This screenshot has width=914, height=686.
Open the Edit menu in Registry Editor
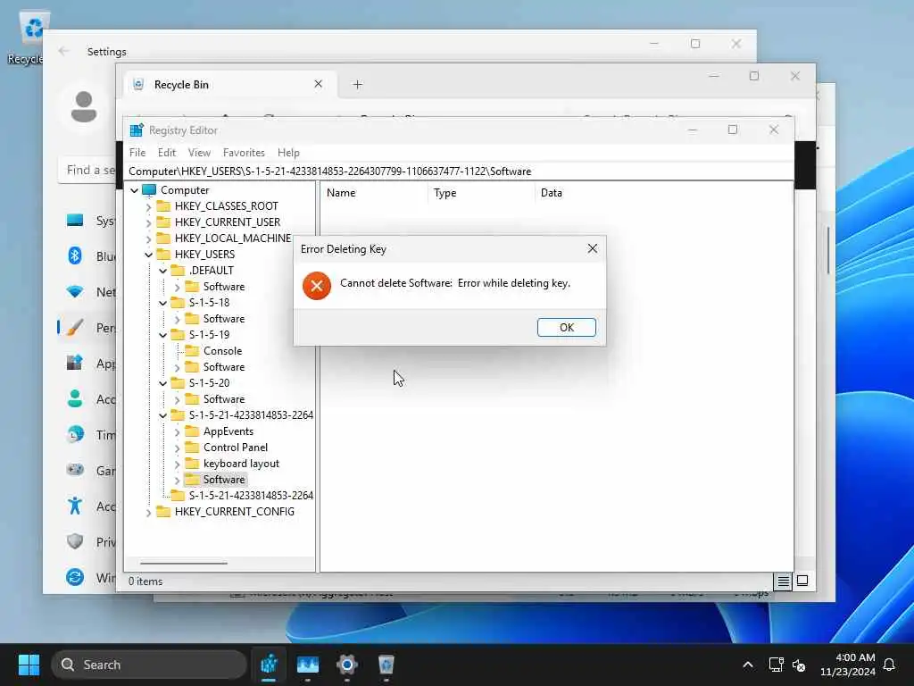coord(167,152)
